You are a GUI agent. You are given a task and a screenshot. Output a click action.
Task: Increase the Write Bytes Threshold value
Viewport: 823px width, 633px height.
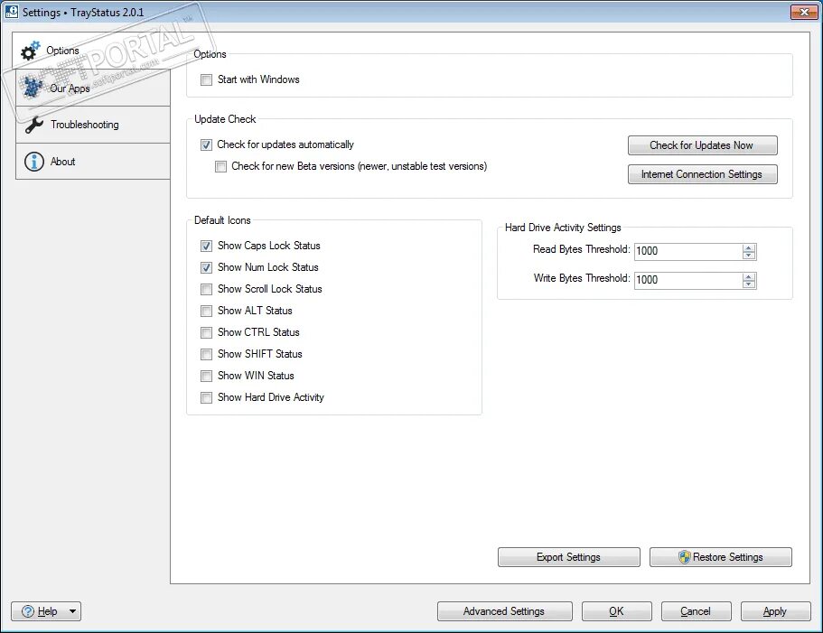[x=749, y=276]
